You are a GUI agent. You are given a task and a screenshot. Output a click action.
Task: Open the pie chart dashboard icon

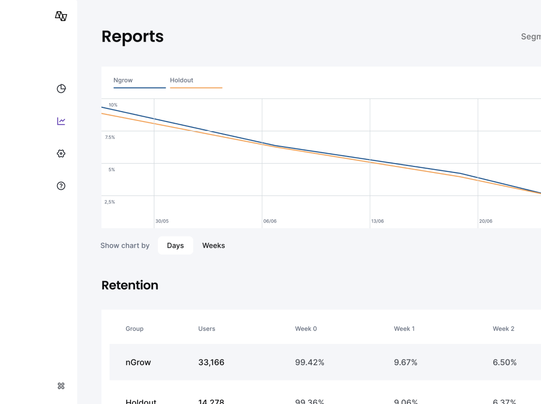[61, 89]
